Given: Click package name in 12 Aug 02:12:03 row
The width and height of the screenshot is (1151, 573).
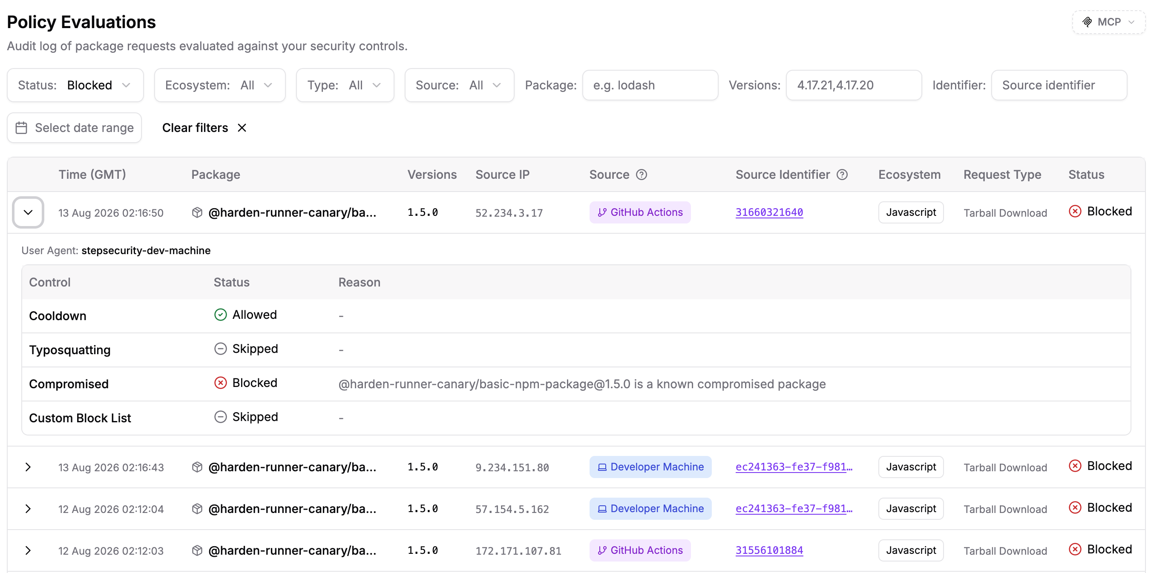Looking at the screenshot, I should click(292, 550).
